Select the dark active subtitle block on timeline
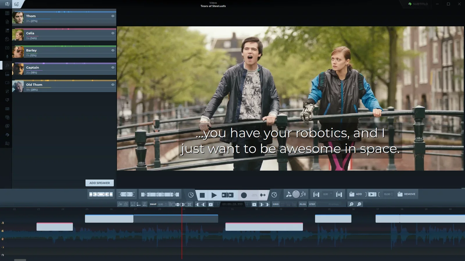The width and height of the screenshot is (465, 261). [176, 219]
